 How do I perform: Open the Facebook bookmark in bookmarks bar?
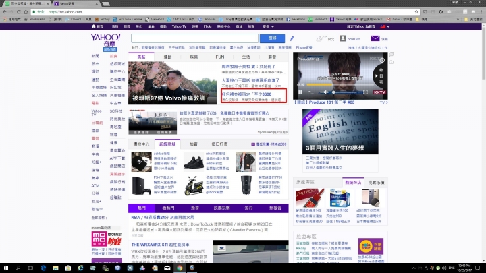(296, 19)
